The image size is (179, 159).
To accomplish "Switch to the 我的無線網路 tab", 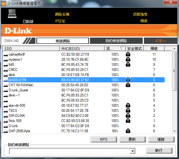I will pyautogui.click(x=116, y=41).
